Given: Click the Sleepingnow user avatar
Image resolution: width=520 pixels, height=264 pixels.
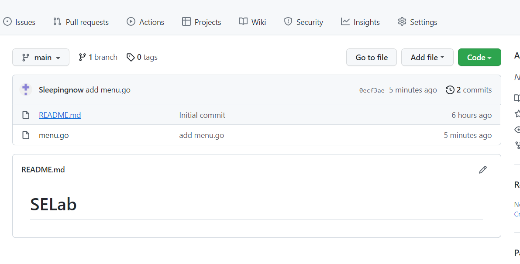Looking at the screenshot, I should click(26, 89).
